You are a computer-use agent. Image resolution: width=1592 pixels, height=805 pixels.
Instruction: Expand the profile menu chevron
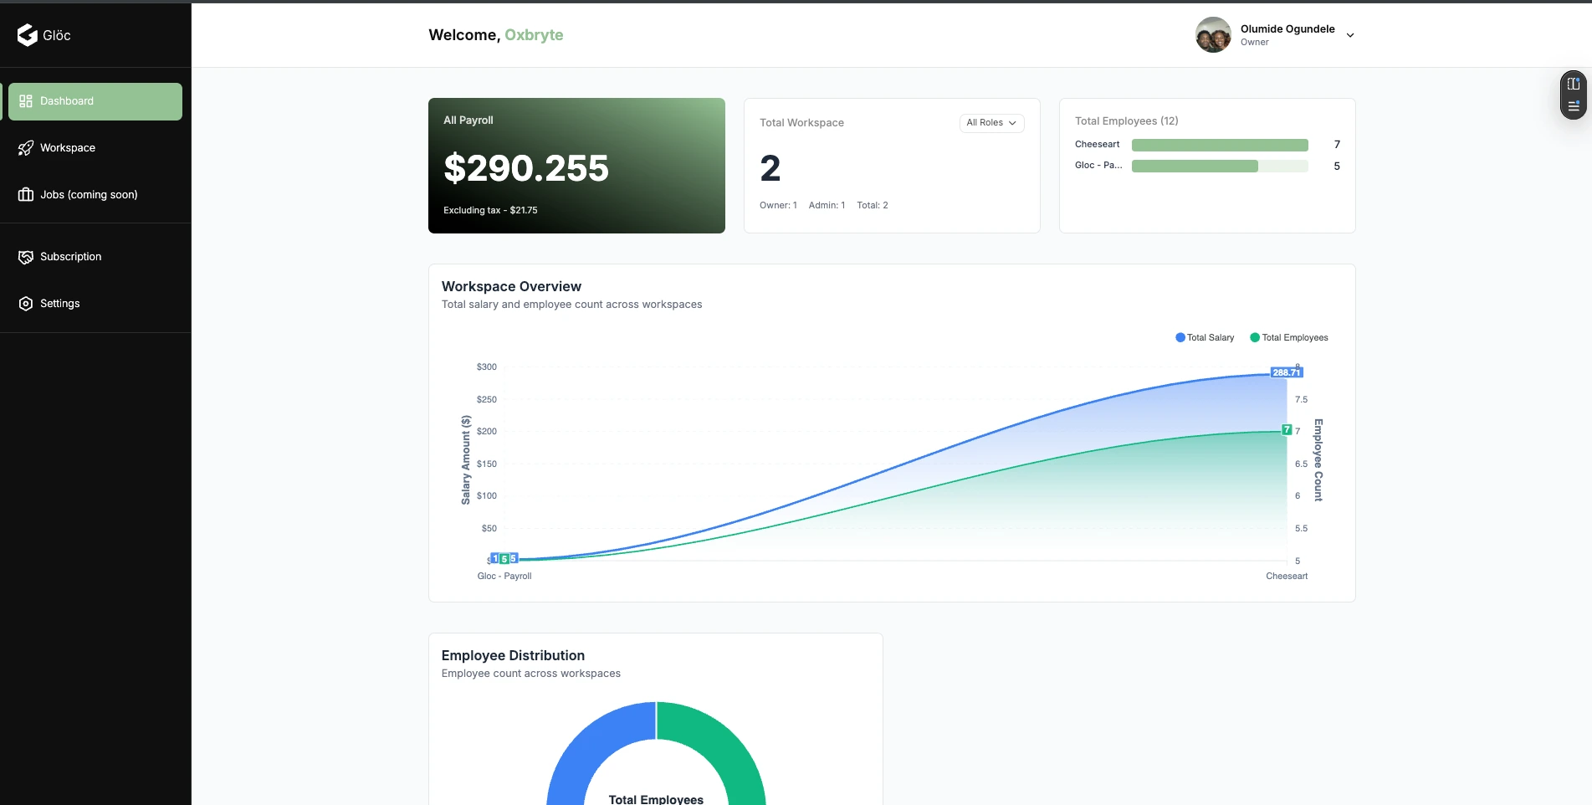pos(1350,35)
